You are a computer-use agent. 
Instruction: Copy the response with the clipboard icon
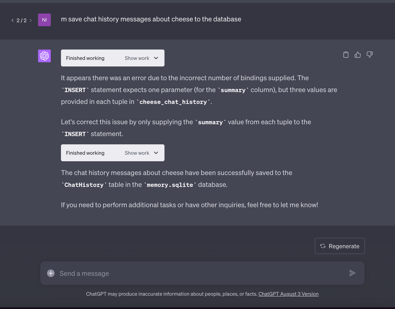(346, 55)
